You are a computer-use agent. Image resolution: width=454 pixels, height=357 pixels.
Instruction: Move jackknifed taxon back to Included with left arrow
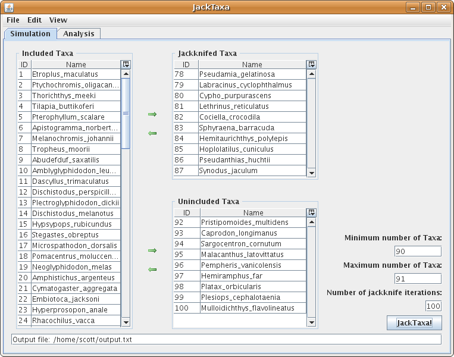pos(152,133)
